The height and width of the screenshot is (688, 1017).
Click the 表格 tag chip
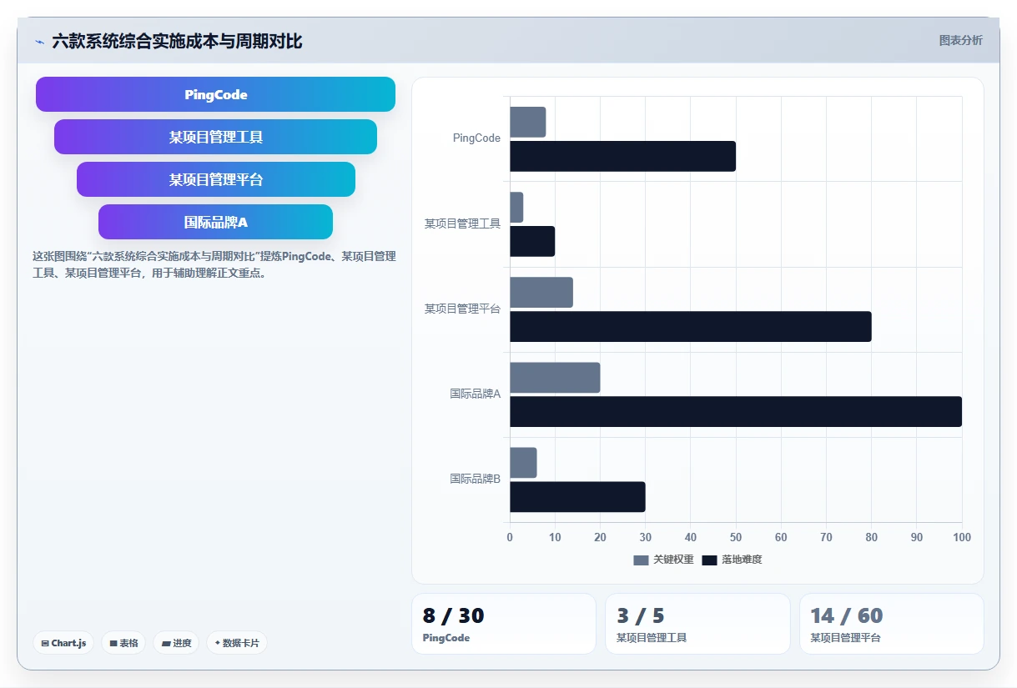(x=123, y=643)
